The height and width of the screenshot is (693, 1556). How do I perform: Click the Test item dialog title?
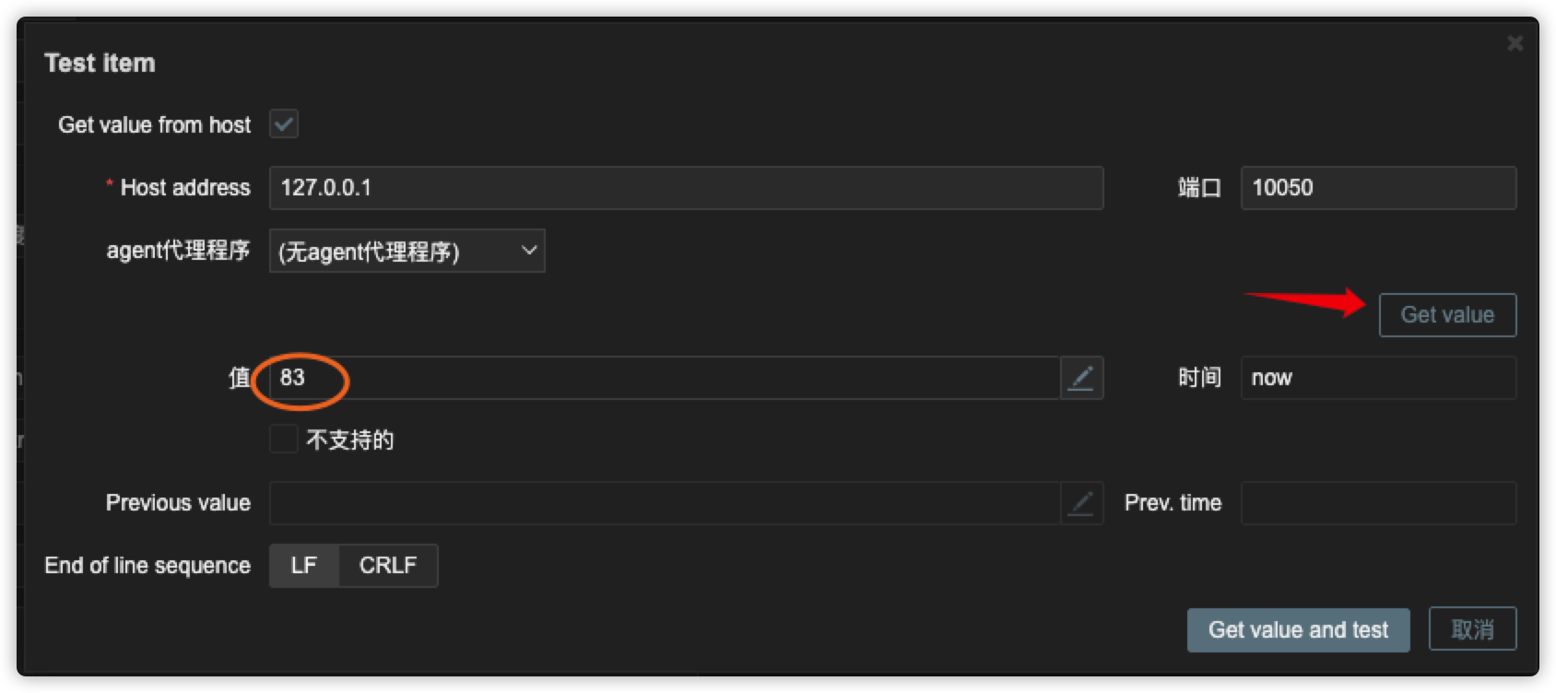[x=100, y=63]
